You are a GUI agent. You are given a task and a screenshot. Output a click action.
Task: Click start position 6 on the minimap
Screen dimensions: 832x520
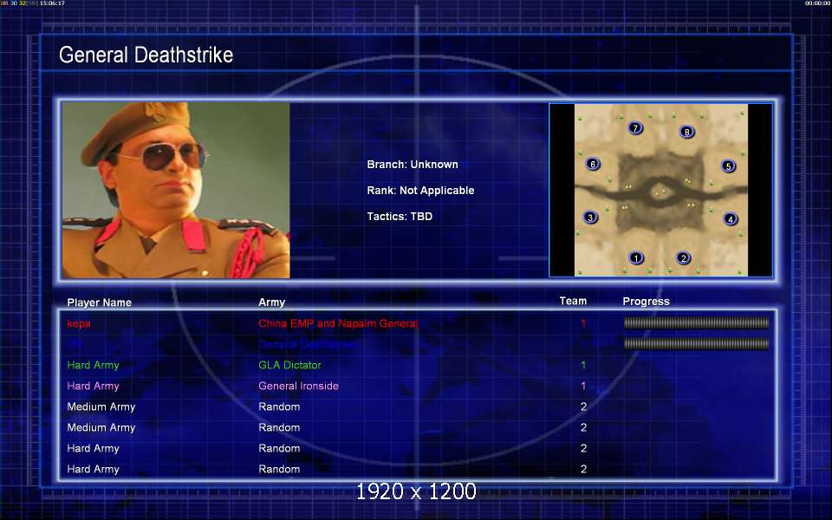tap(593, 164)
